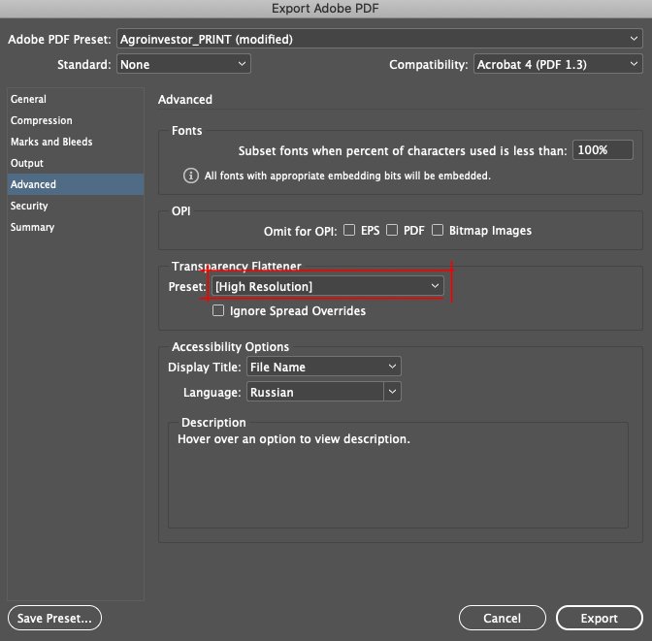This screenshot has height=641, width=652.
Task: Select the Output section in sidebar
Action: pos(27,163)
